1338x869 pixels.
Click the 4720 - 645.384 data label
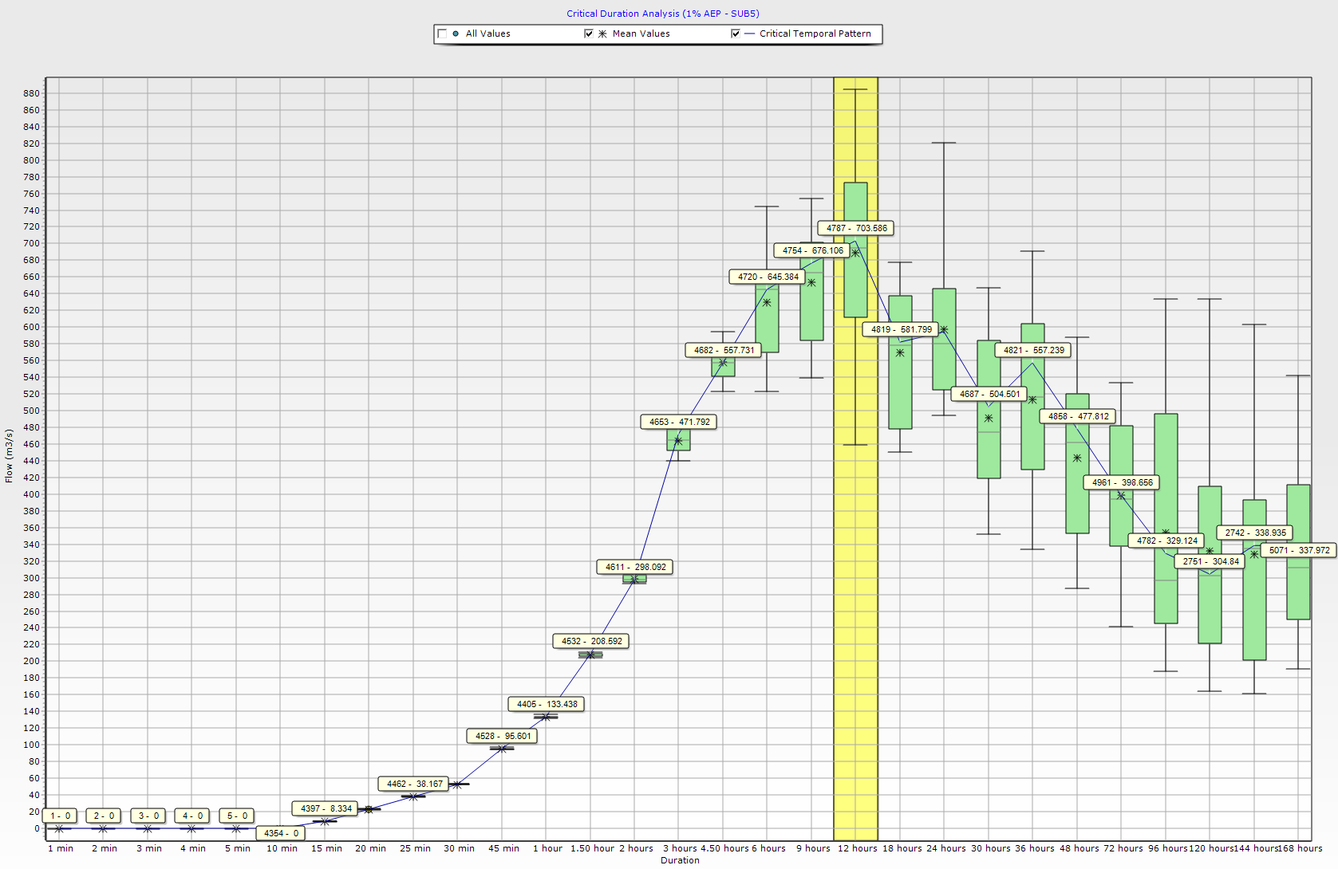coord(768,277)
